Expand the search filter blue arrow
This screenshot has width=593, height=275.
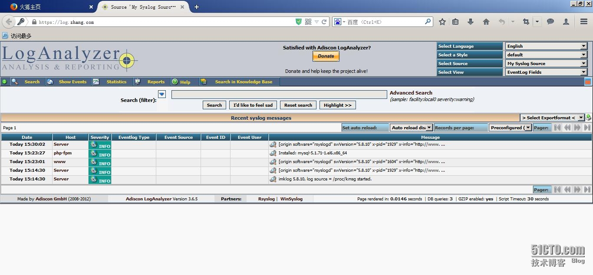point(162,94)
